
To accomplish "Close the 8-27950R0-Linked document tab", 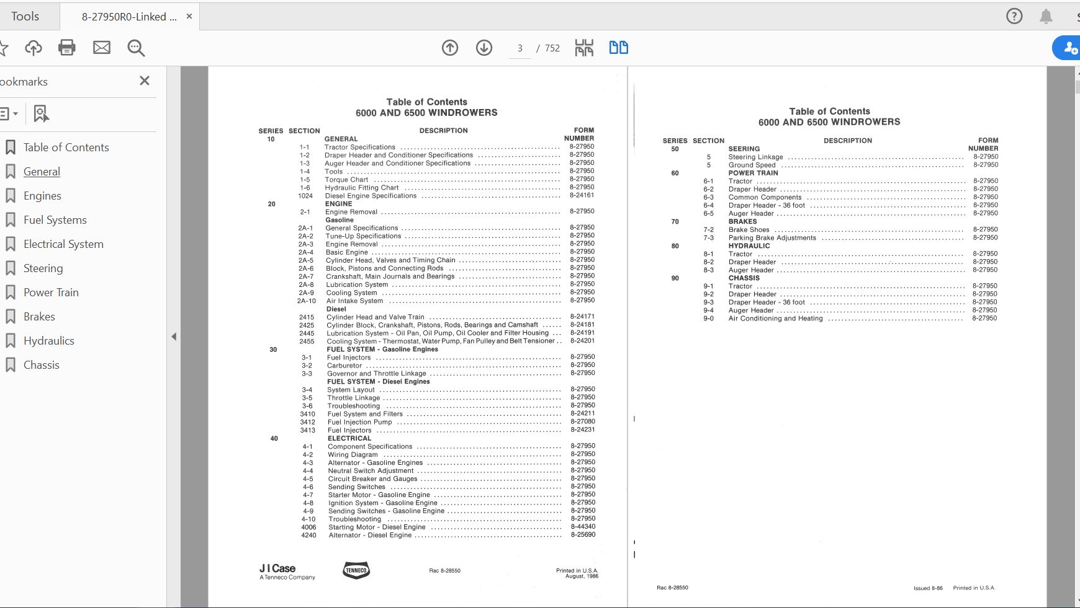I will point(189,16).
